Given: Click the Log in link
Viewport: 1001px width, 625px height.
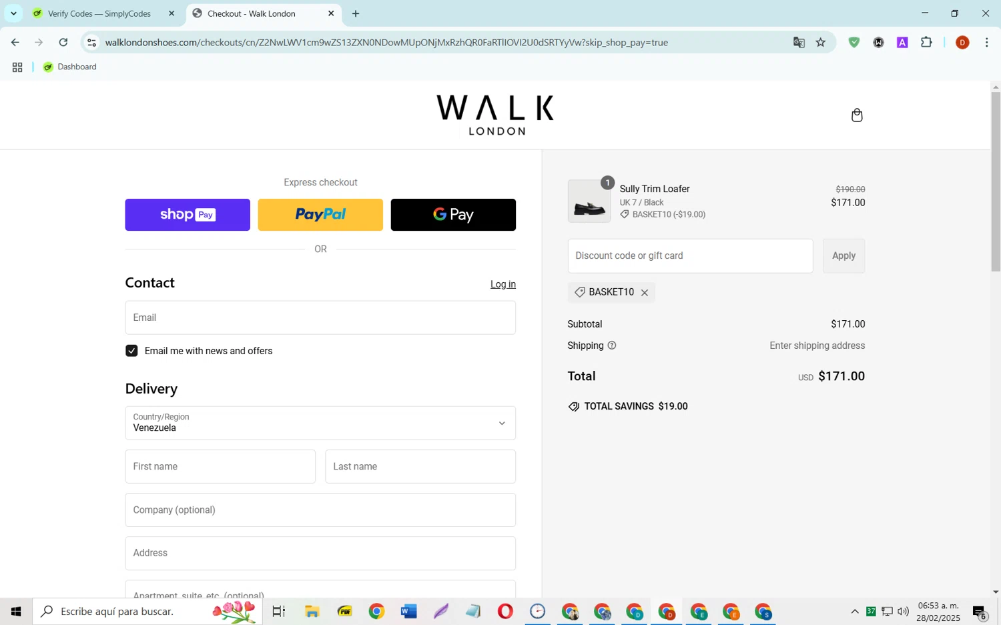Looking at the screenshot, I should click(503, 284).
